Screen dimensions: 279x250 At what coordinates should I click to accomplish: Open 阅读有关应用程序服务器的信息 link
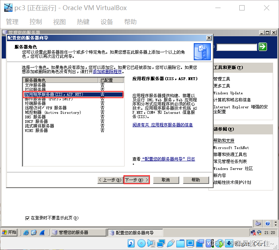[162, 125]
